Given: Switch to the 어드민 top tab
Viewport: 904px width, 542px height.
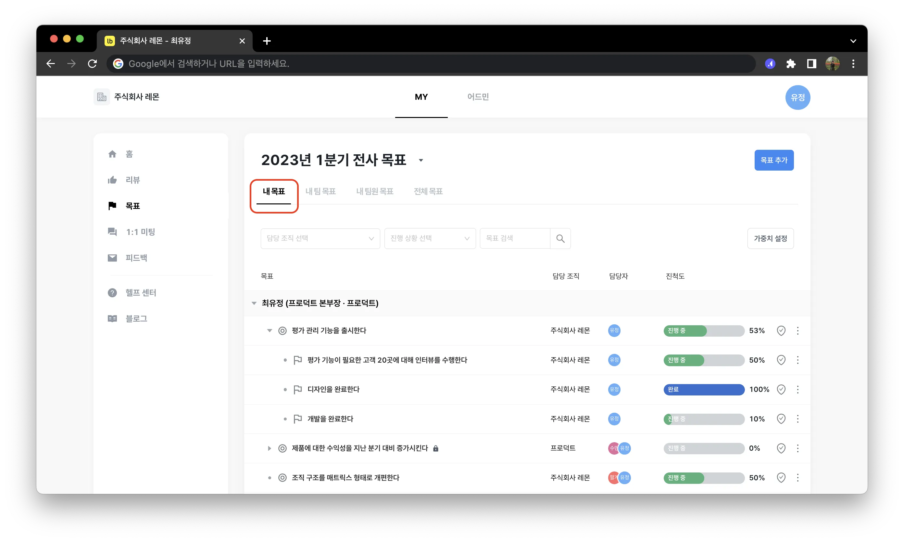Looking at the screenshot, I should (478, 97).
